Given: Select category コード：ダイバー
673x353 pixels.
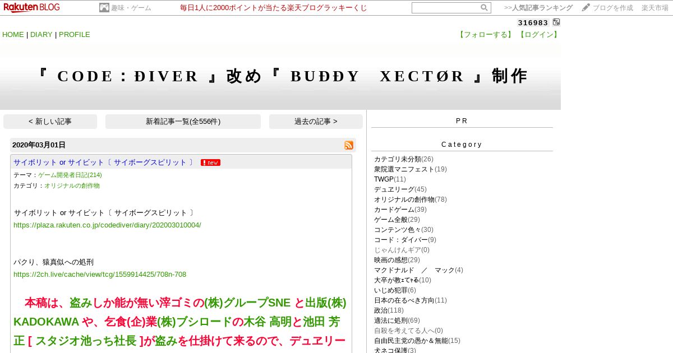Looking at the screenshot, I should pos(401,240).
